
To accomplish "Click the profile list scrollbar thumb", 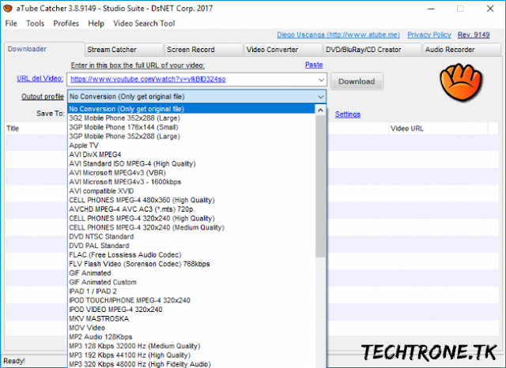I will click(320, 186).
